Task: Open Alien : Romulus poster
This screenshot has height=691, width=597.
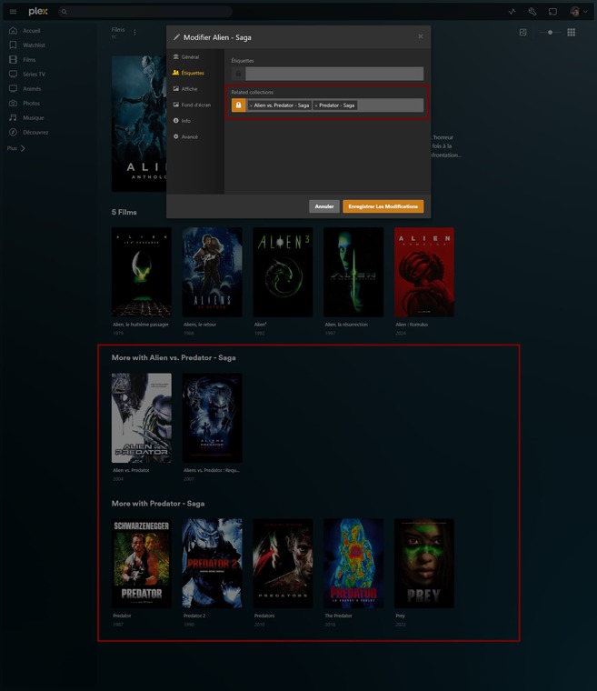Action: point(423,272)
